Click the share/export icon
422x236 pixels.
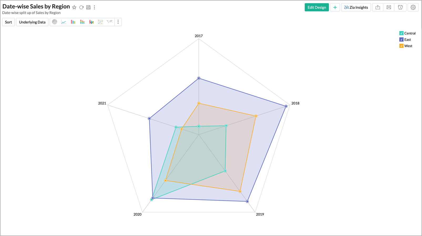[378, 7]
